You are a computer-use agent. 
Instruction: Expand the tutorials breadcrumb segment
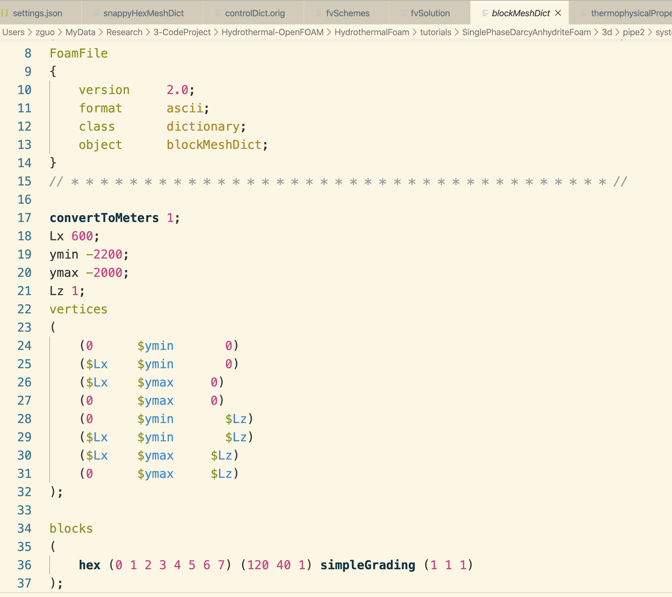(x=435, y=32)
